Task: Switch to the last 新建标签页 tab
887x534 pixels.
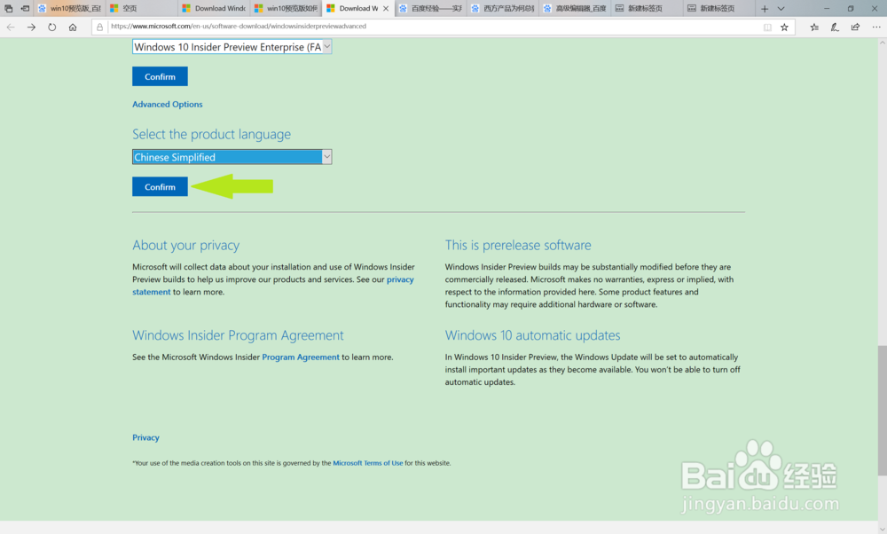Action: click(719, 9)
